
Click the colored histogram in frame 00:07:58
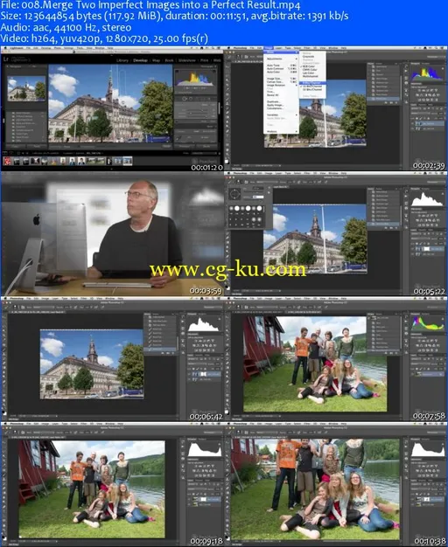point(428,323)
